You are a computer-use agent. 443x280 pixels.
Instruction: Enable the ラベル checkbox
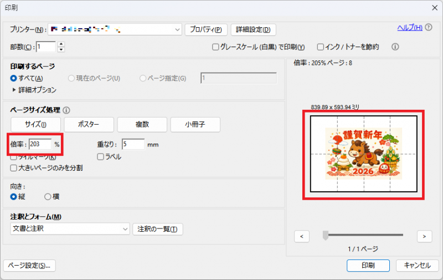(100, 157)
